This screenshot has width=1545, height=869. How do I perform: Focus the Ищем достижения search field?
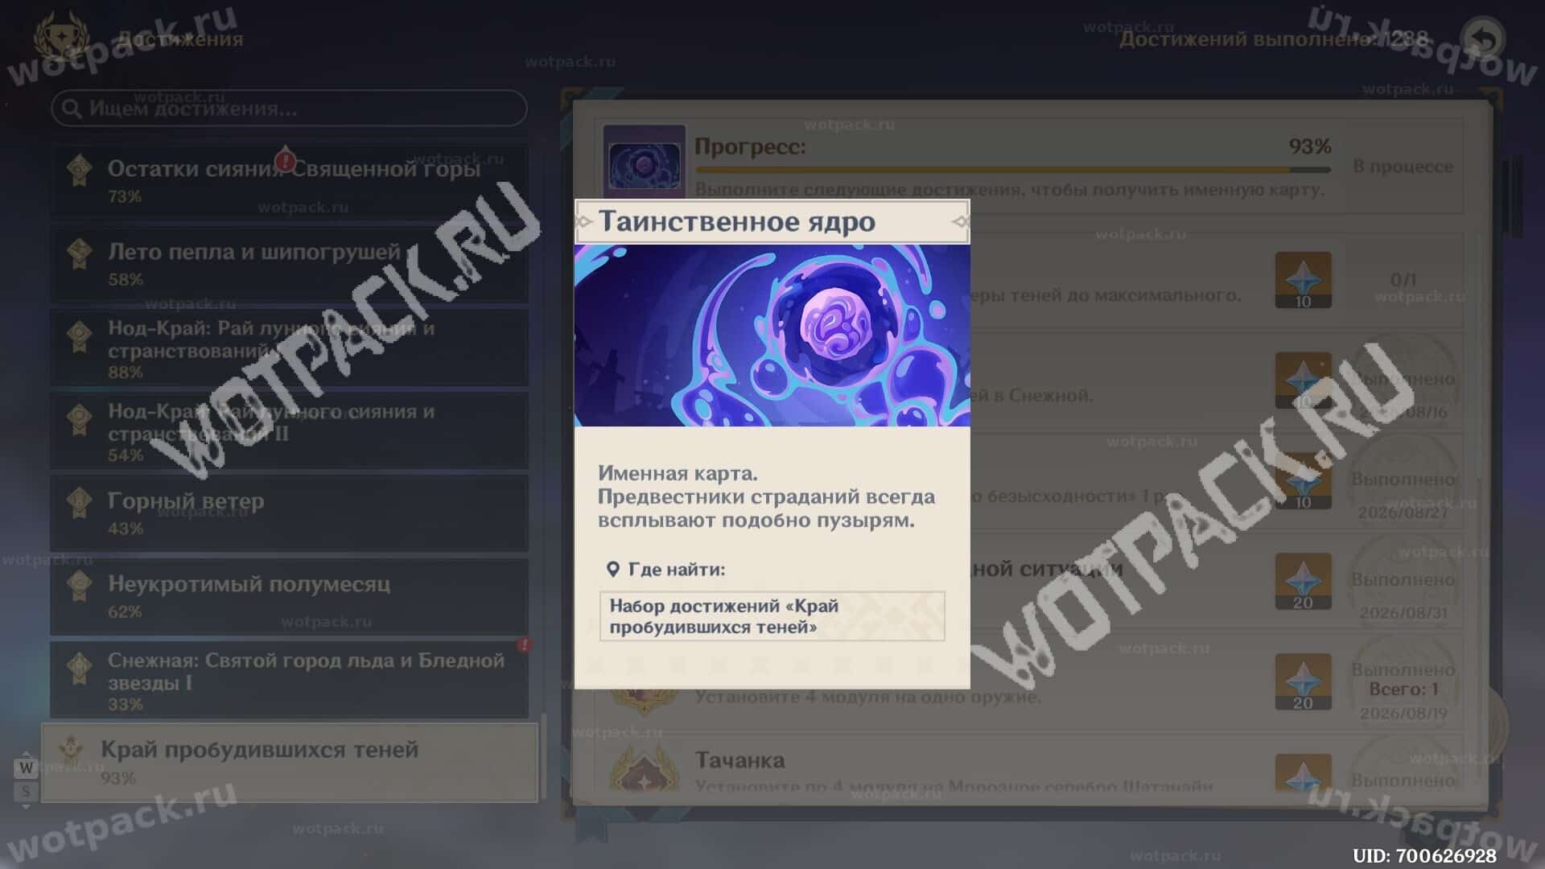tap(289, 108)
